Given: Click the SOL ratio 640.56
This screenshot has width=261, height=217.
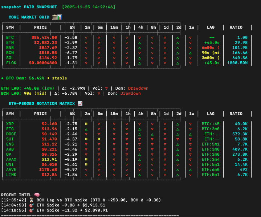Looking at the screenshot, I should point(240,58).
